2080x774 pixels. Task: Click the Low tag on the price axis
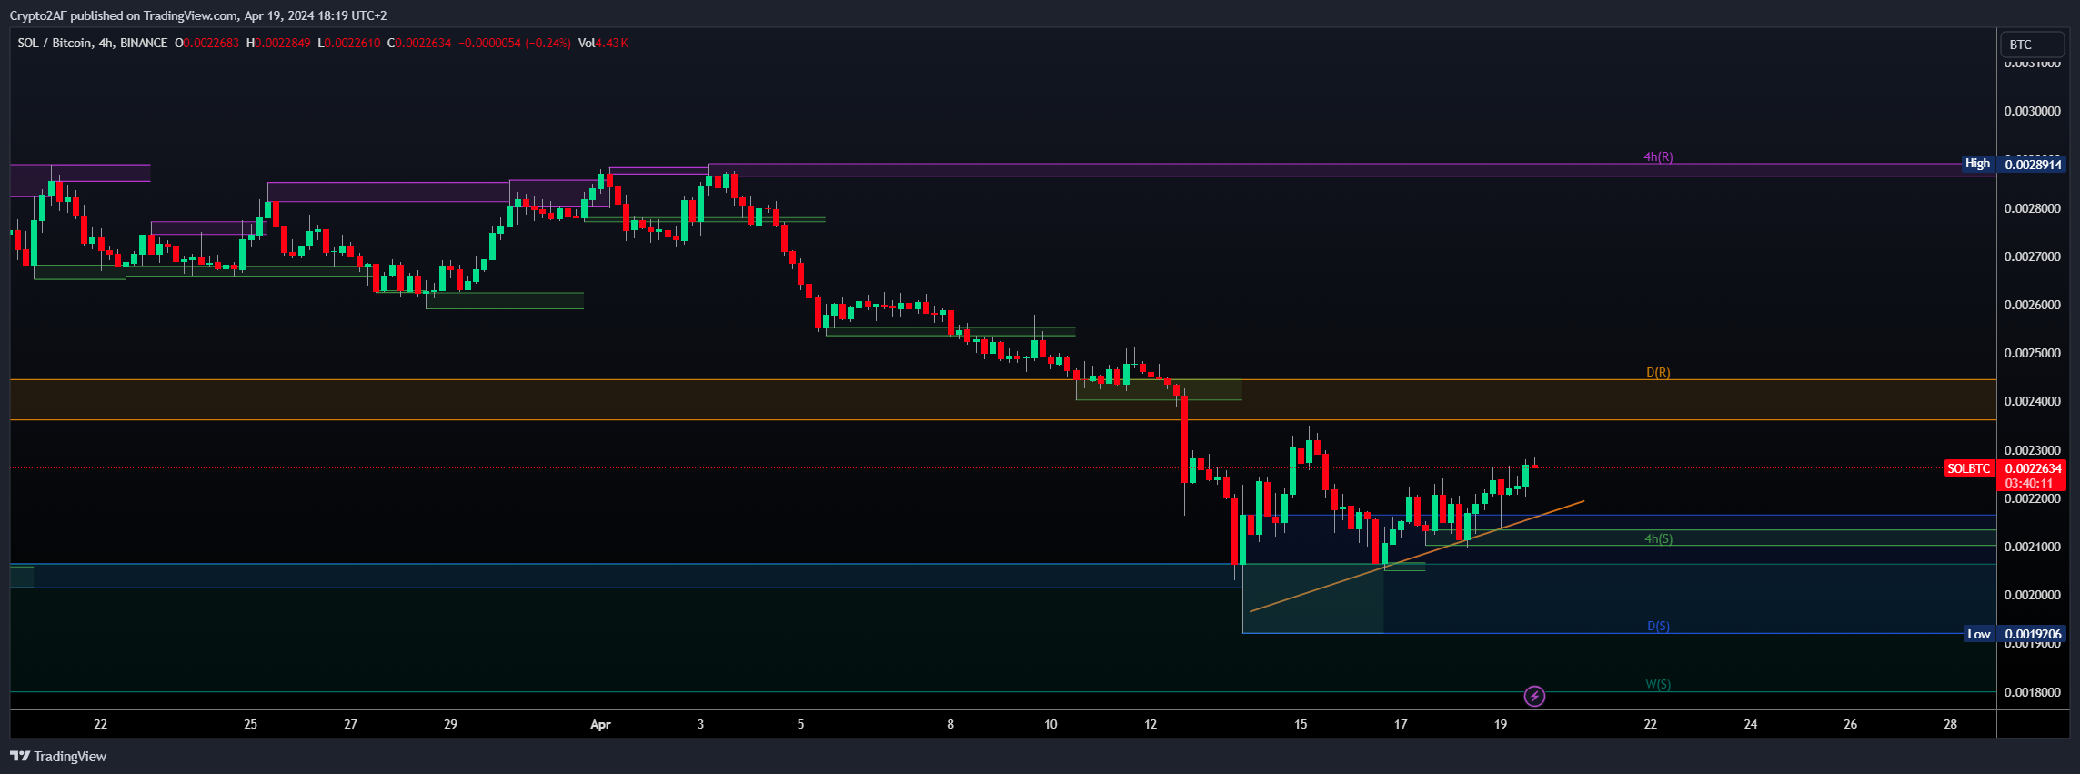(1979, 634)
